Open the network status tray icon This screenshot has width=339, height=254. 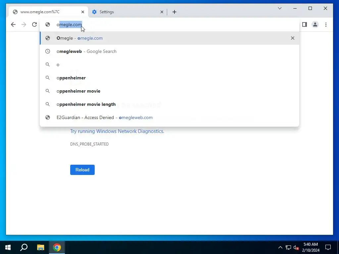point(288,247)
